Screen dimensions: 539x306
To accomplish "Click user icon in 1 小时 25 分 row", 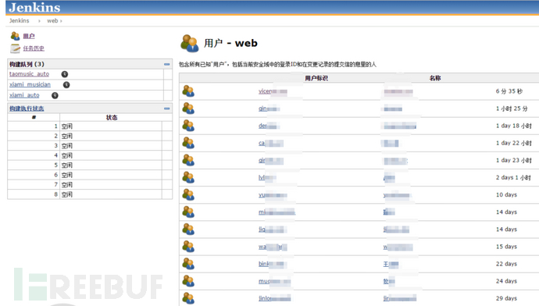I will coord(188,109).
